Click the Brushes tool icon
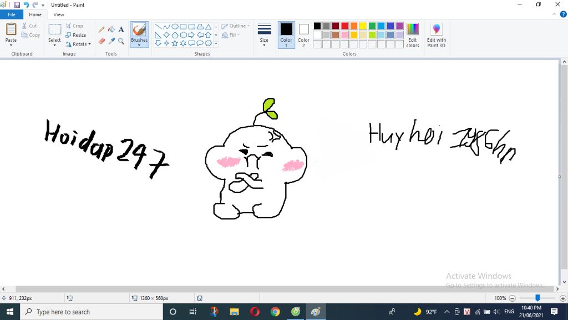The height and width of the screenshot is (320, 568). (139, 30)
